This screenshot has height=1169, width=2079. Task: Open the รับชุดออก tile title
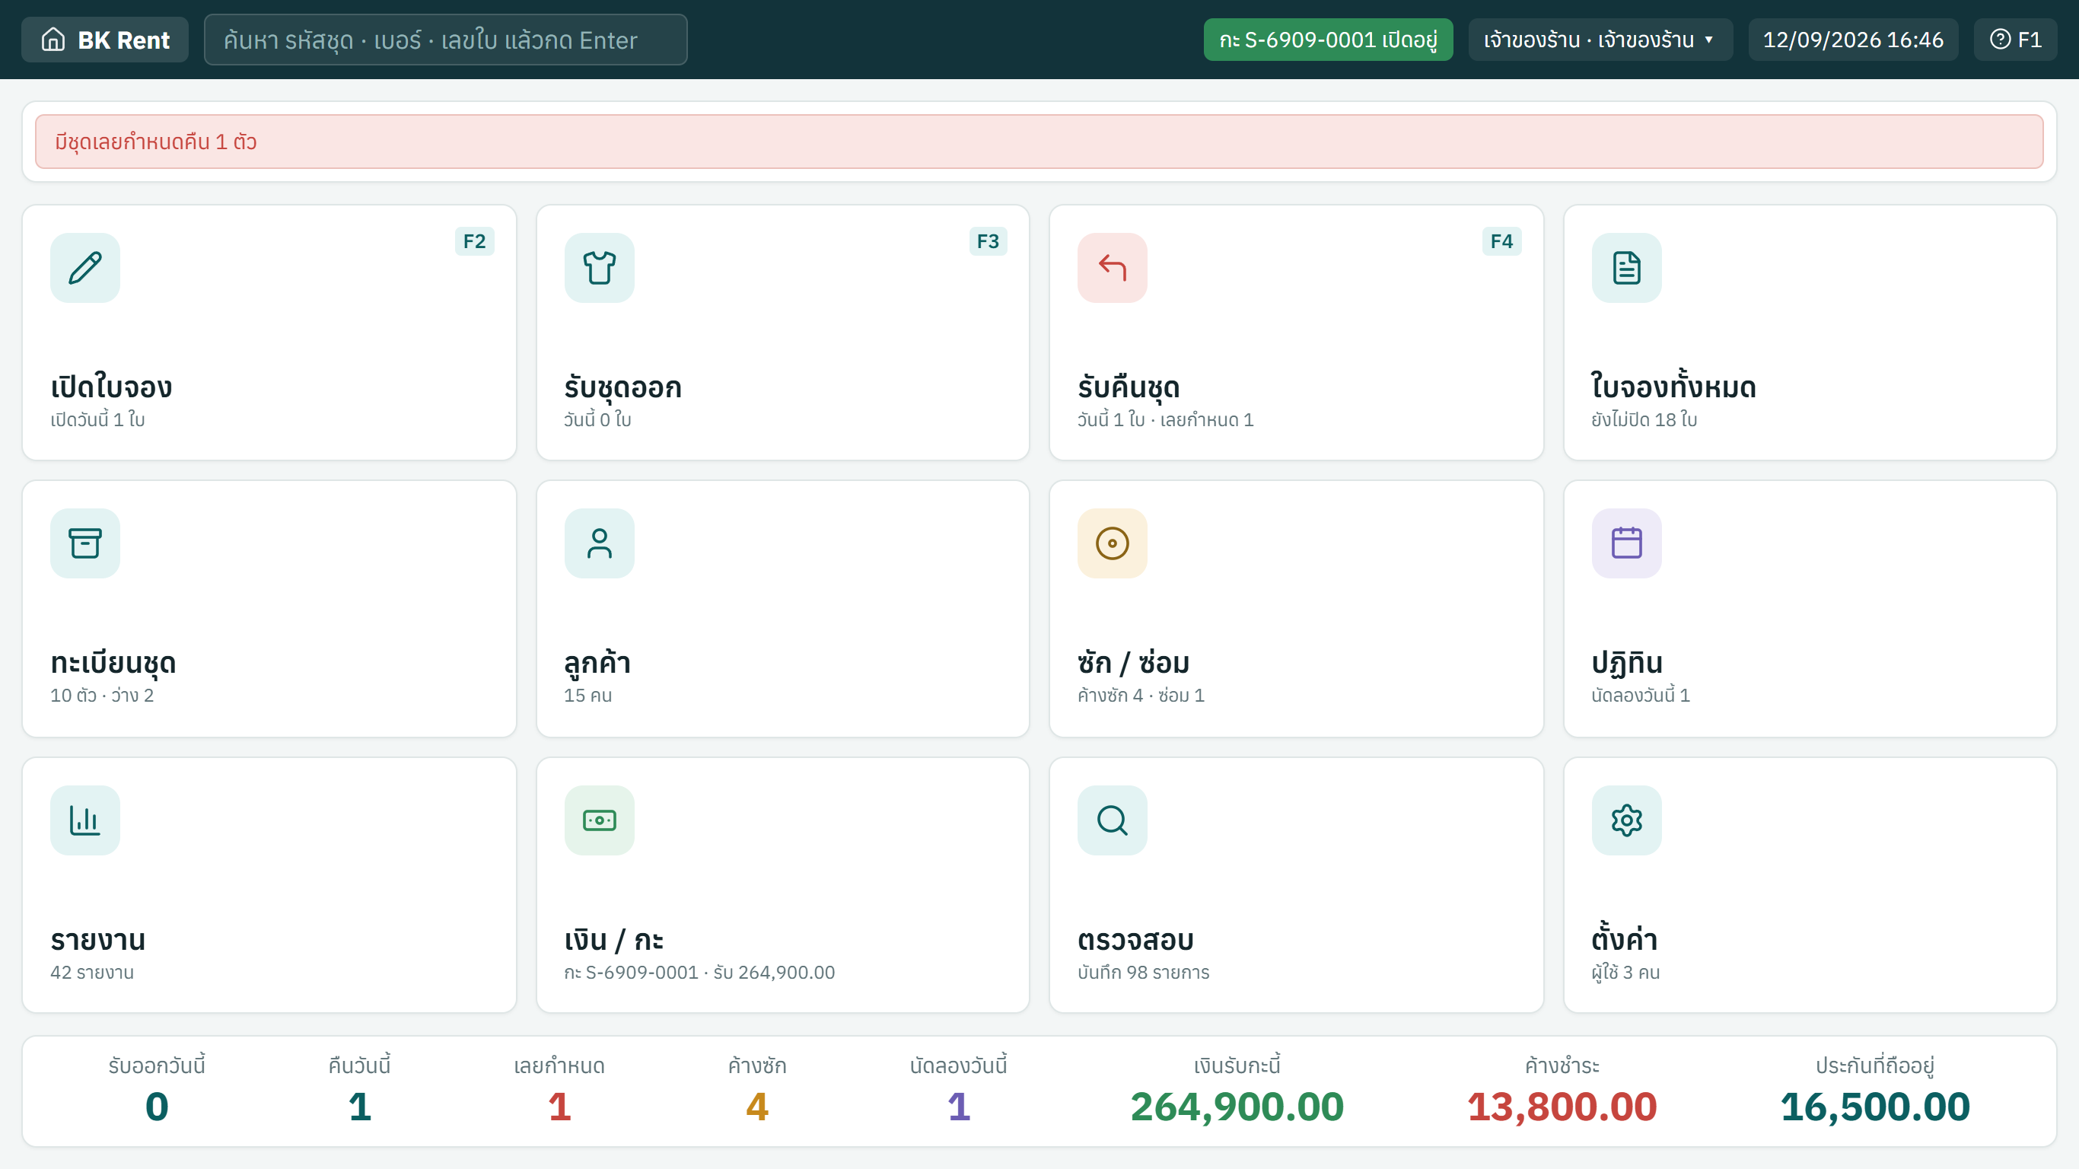click(623, 387)
